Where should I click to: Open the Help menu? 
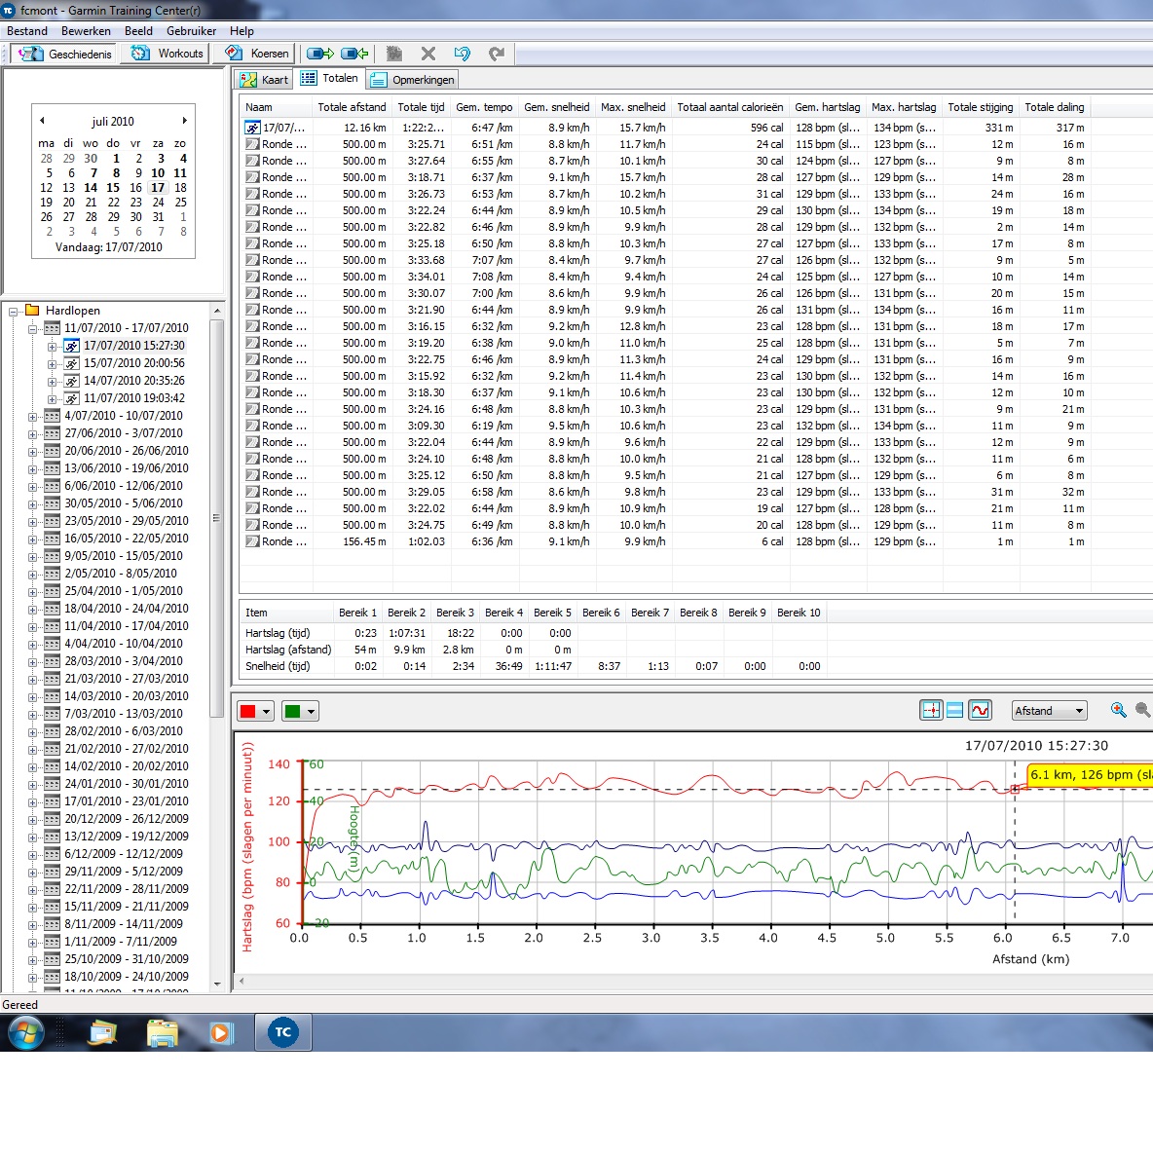click(242, 31)
